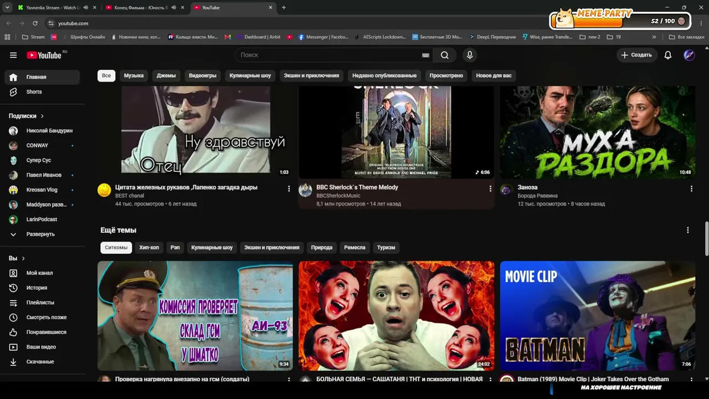This screenshot has width=709, height=399.
Task: Open the Все закладки folder
Action: pos(686,37)
